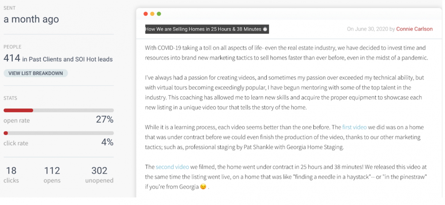Open the author link Connie Carlson
The width and height of the screenshot is (445, 205).
(414, 29)
